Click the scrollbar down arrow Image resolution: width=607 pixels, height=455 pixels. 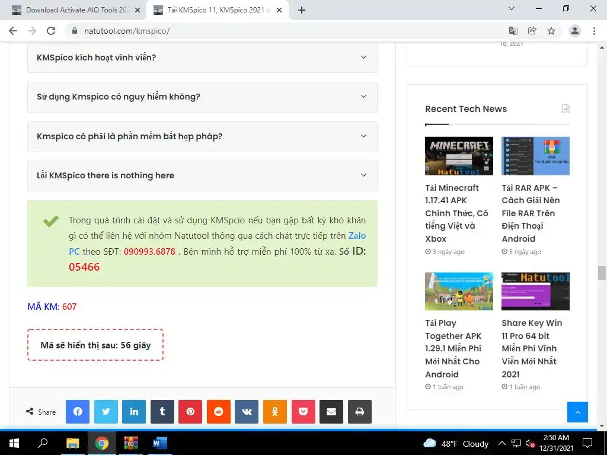(602, 426)
